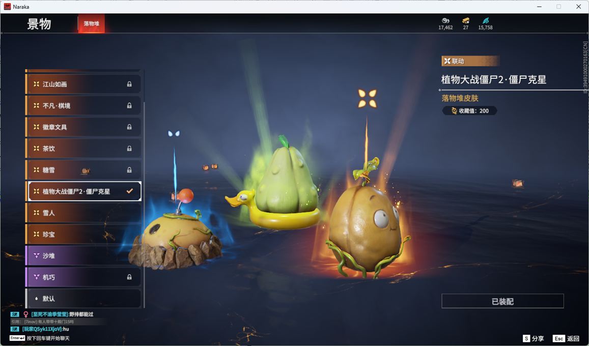Click lock icon on 江山如画 row
This screenshot has width=589, height=346.
(x=129, y=84)
